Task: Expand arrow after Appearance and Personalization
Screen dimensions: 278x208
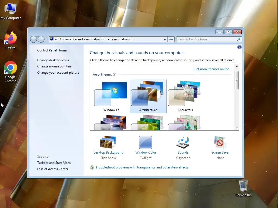Action: pyautogui.click(x=109, y=39)
